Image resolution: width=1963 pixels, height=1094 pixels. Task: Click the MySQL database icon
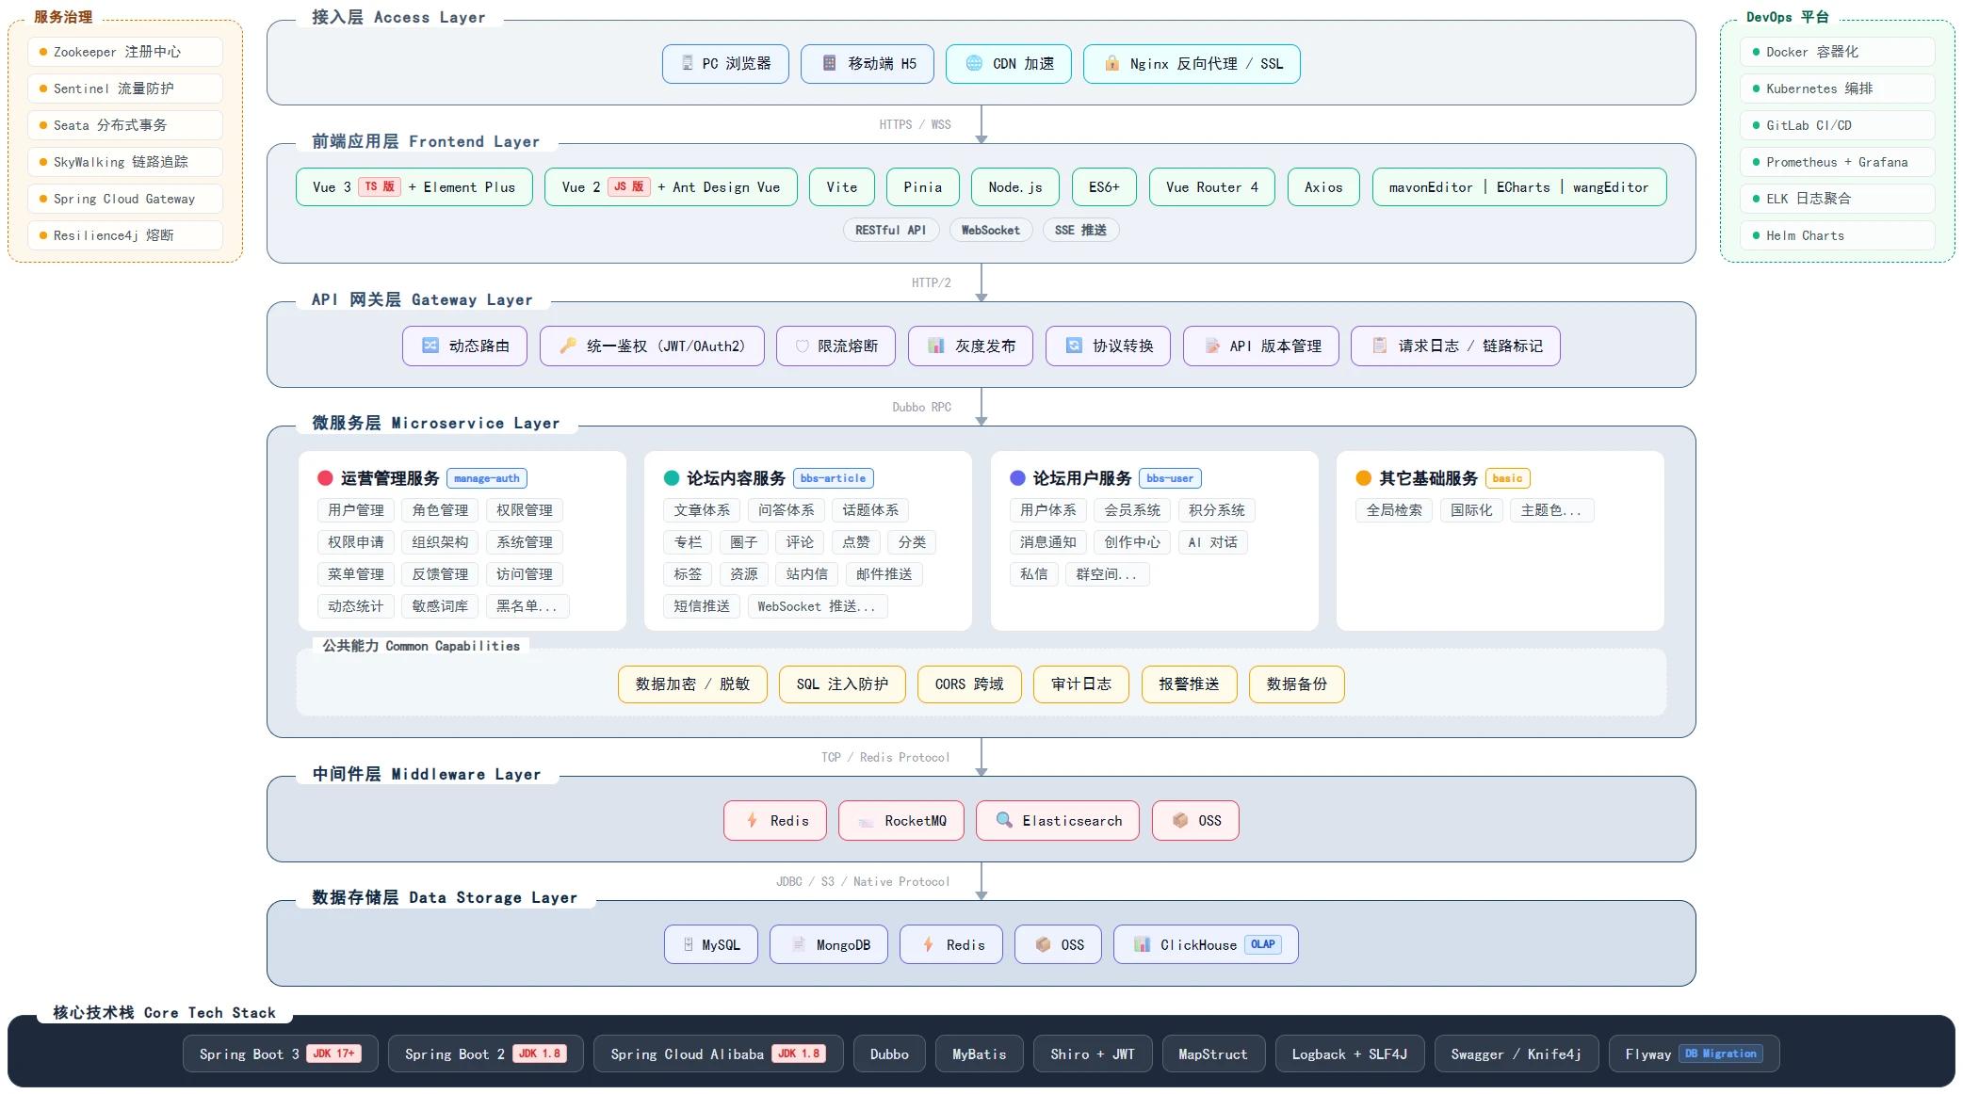(x=689, y=944)
